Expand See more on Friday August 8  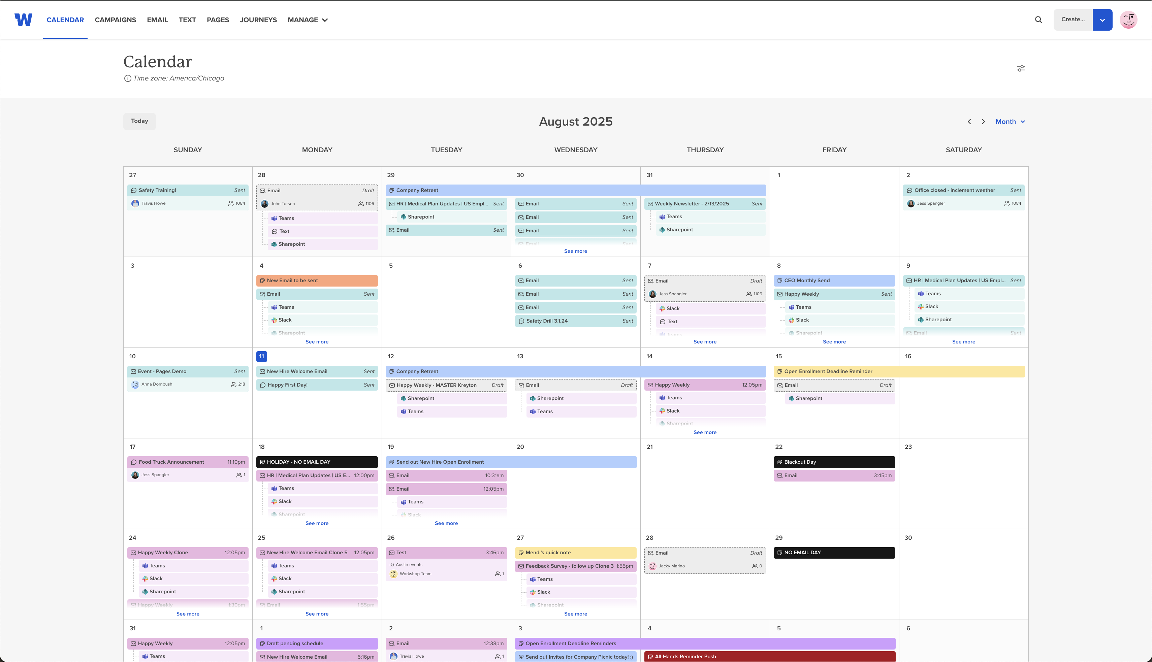click(x=834, y=342)
